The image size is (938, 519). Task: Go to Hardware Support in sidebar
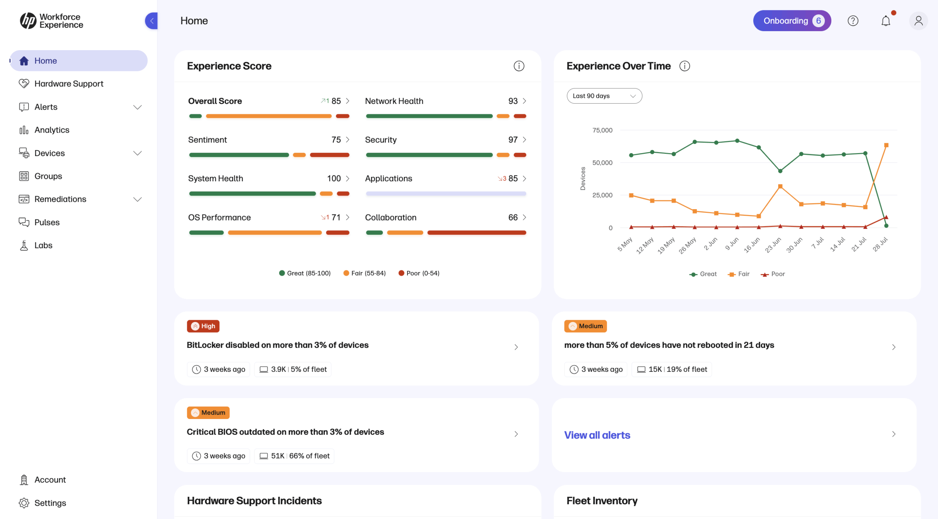pyautogui.click(x=69, y=84)
